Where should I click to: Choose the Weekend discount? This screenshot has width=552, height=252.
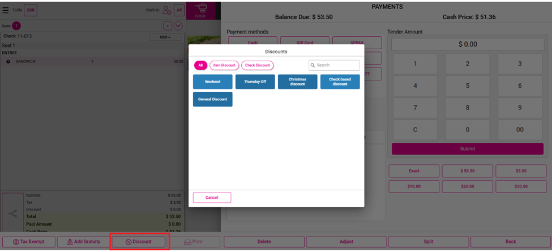(x=212, y=82)
